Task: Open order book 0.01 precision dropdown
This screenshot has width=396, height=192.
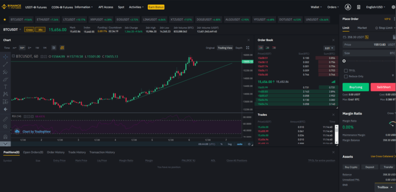Action: tap(329, 48)
